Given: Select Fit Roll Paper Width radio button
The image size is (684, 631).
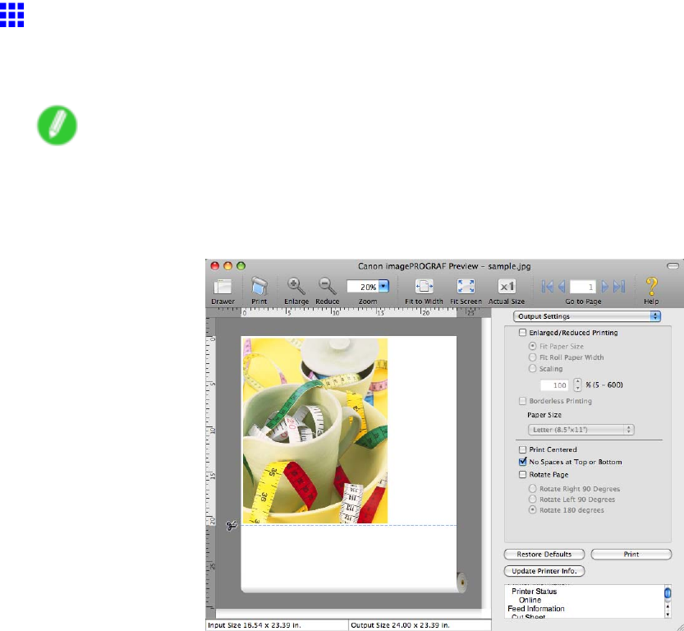Looking at the screenshot, I should pos(532,357).
